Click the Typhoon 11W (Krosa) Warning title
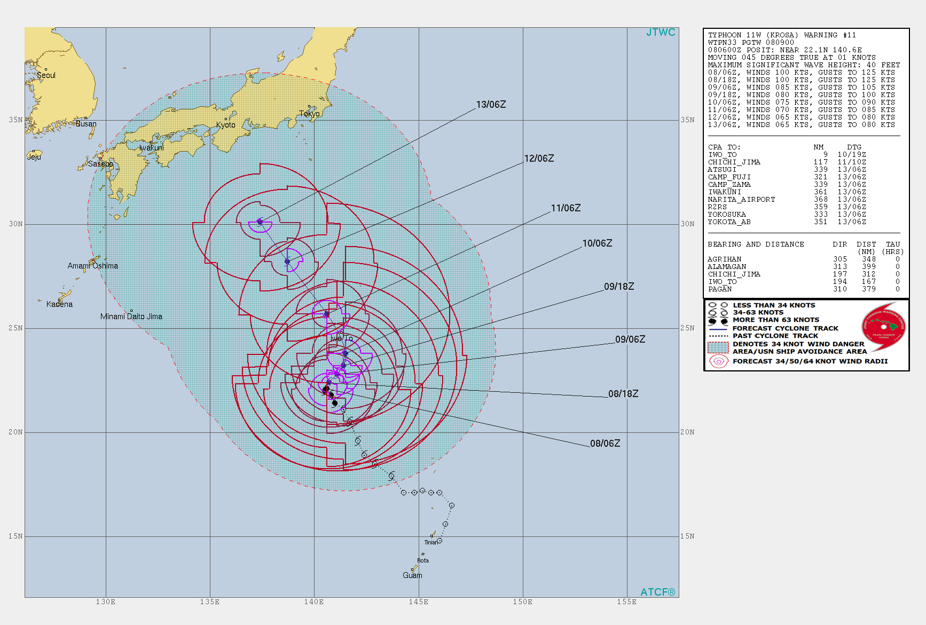This screenshot has height=625, width=926. click(x=782, y=35)
